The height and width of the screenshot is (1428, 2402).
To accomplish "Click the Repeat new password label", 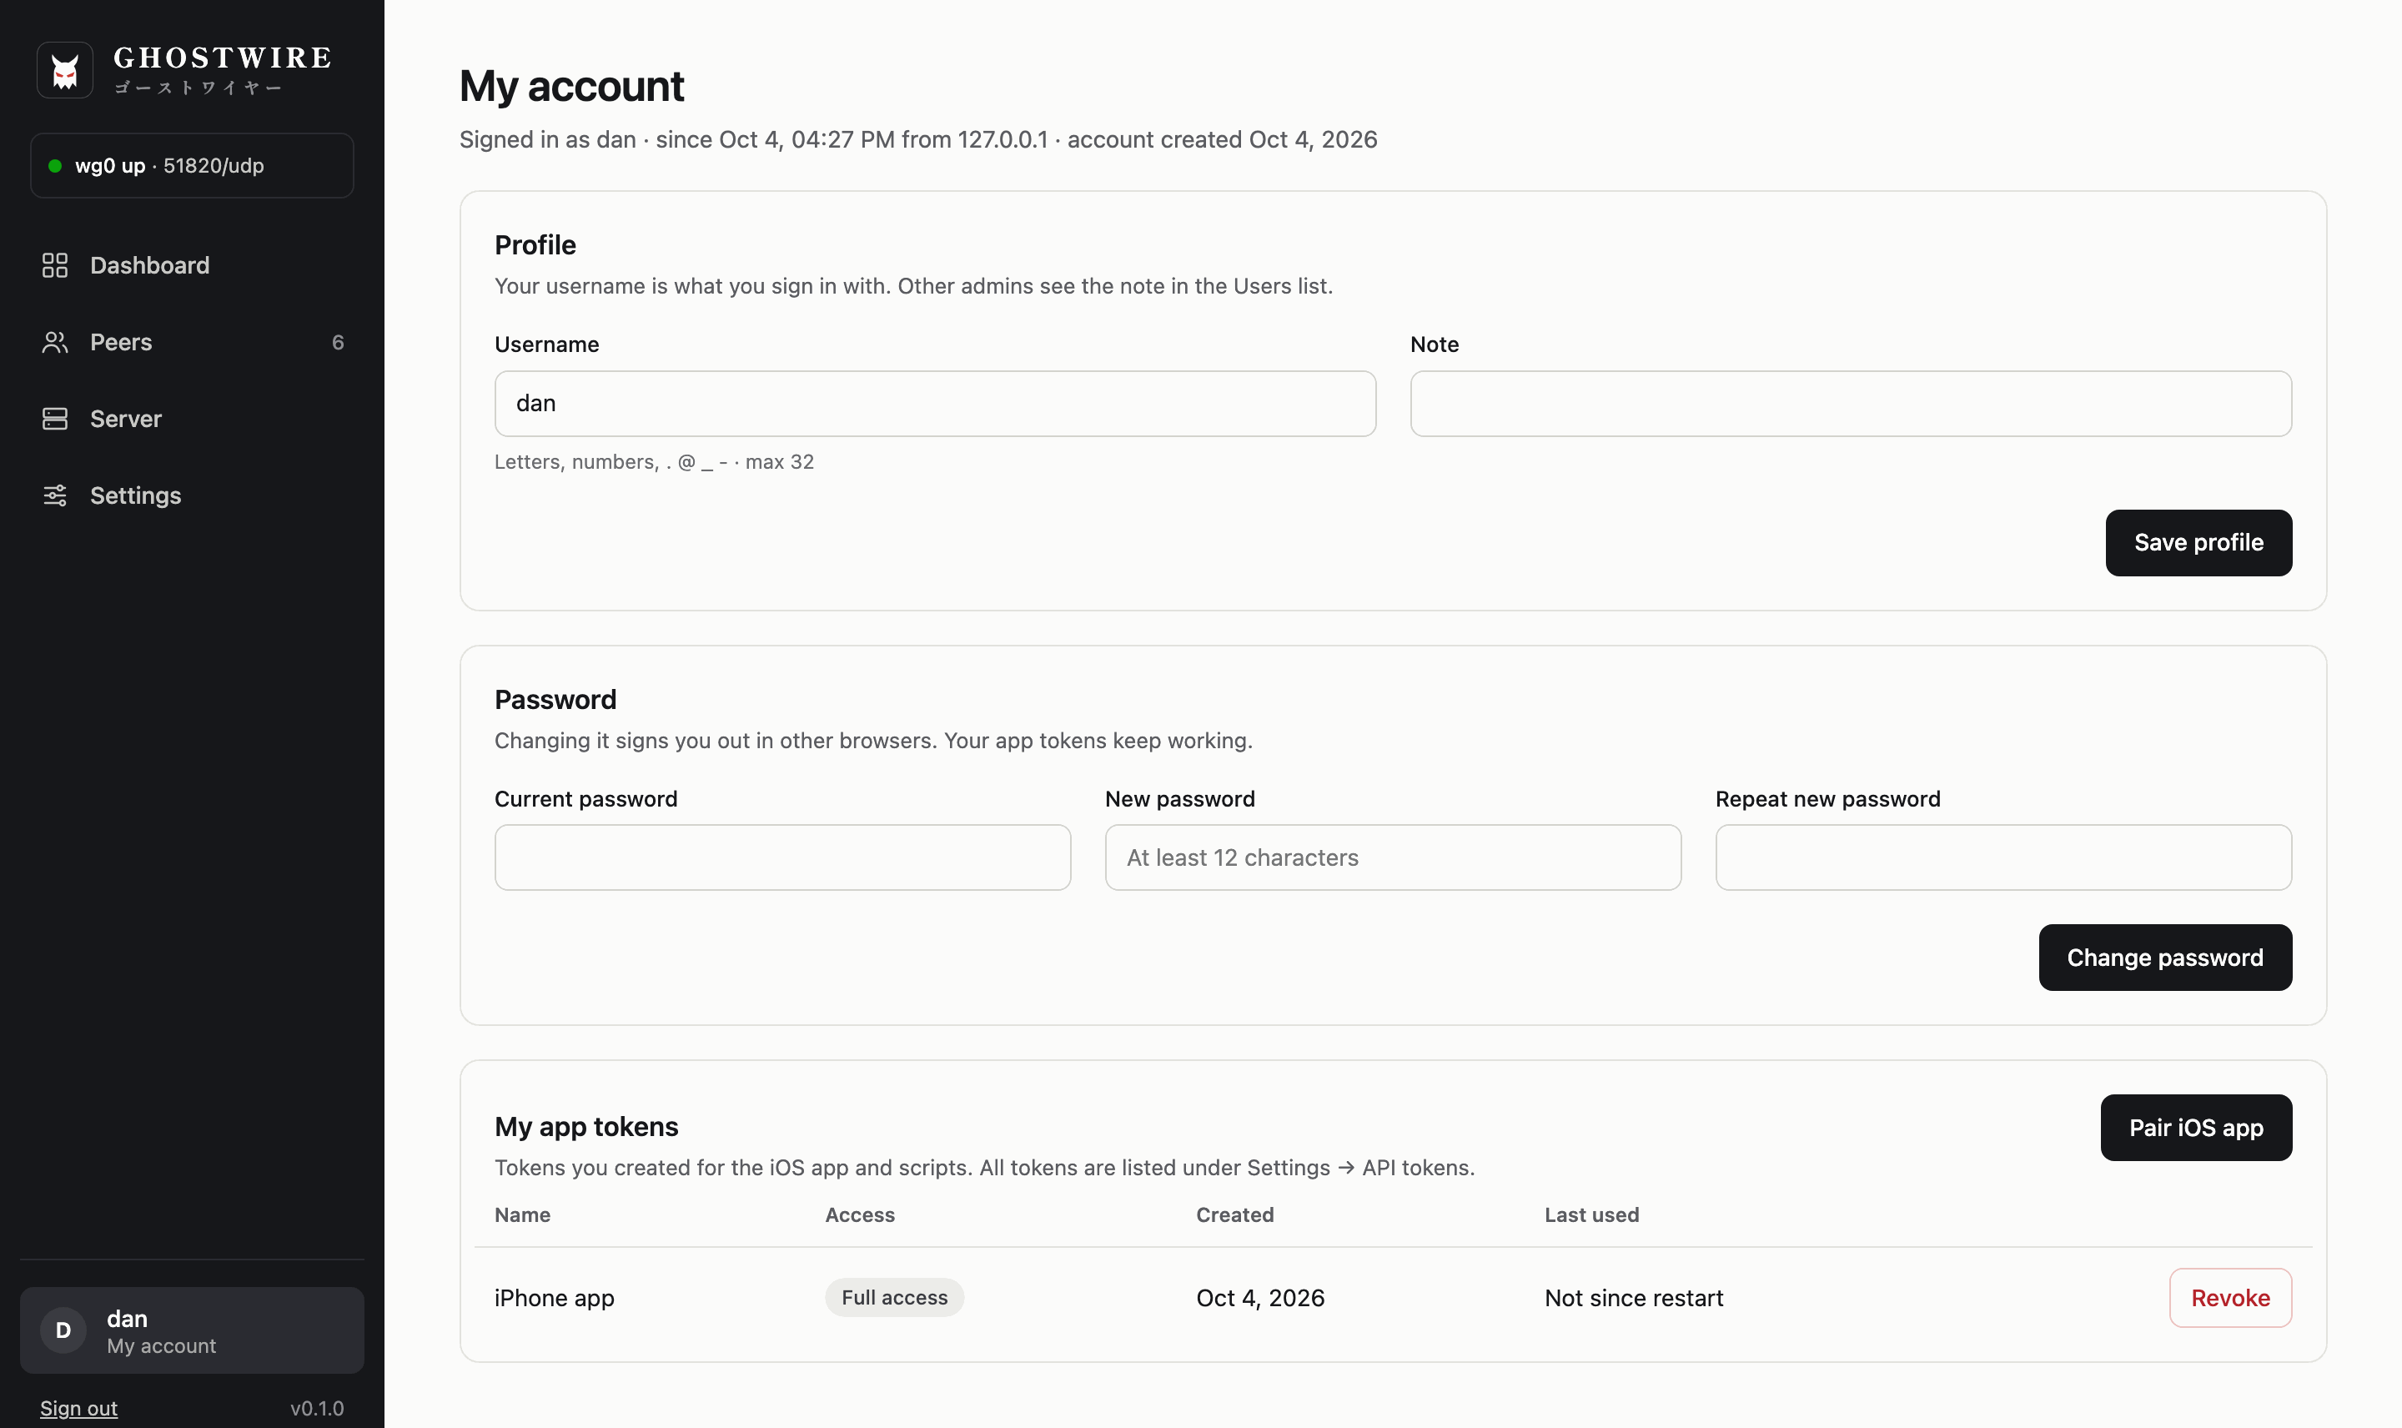I will pyautogui.click(x=1827, y=799).
